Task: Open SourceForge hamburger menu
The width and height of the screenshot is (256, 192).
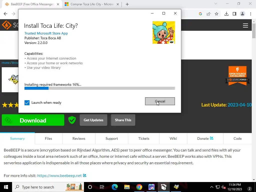Action: tap(245, 25)
